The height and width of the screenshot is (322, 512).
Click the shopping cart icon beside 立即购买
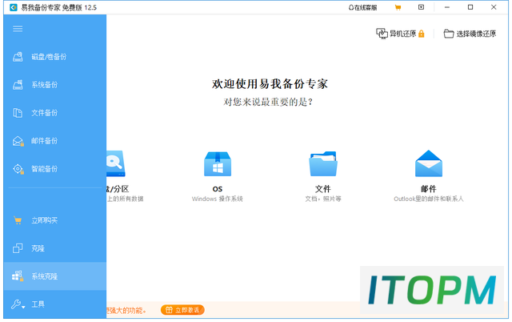tap(18, 220)
